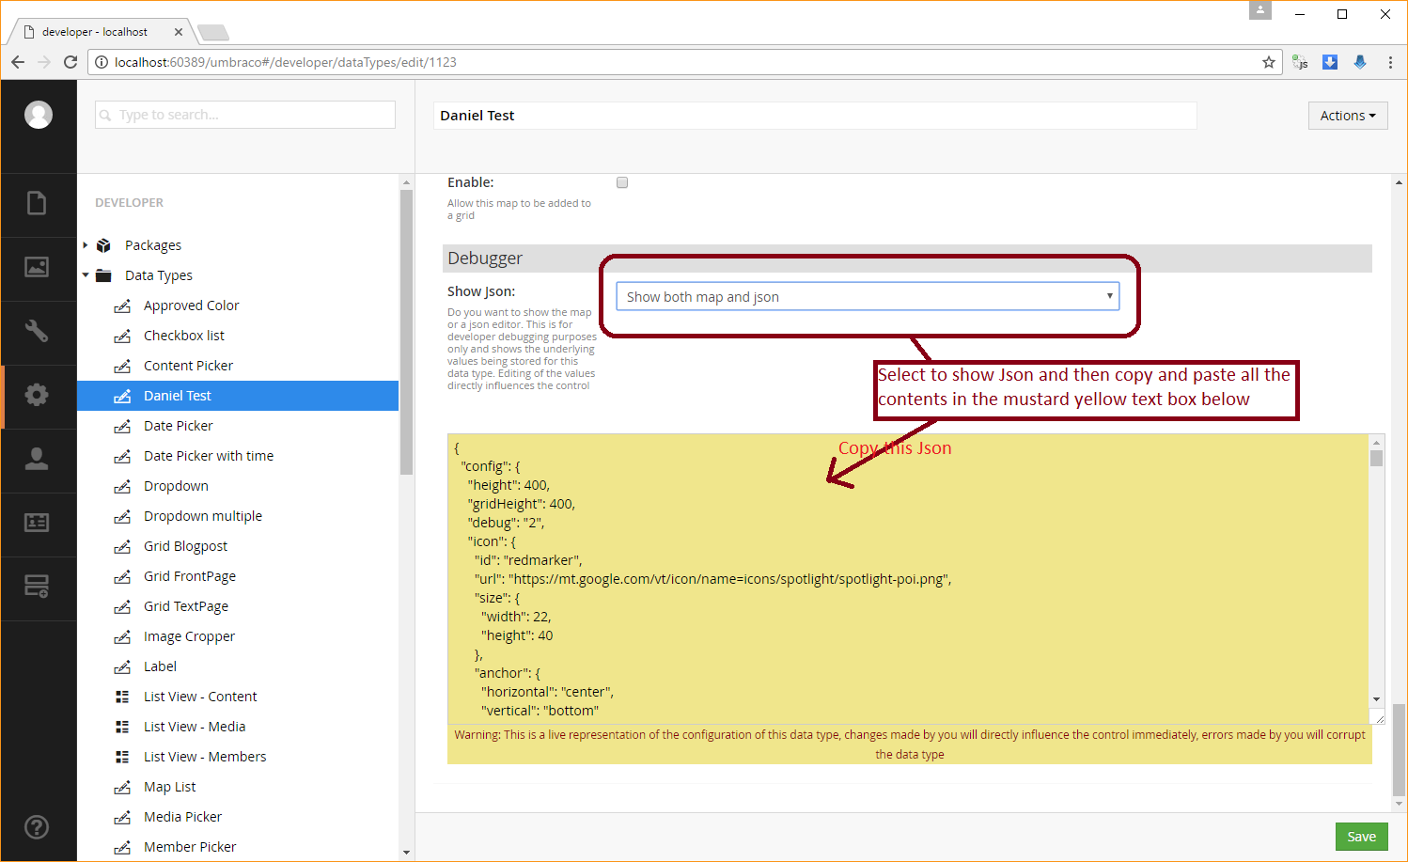Bookmark this page with the star icon

click(1269, 62)
